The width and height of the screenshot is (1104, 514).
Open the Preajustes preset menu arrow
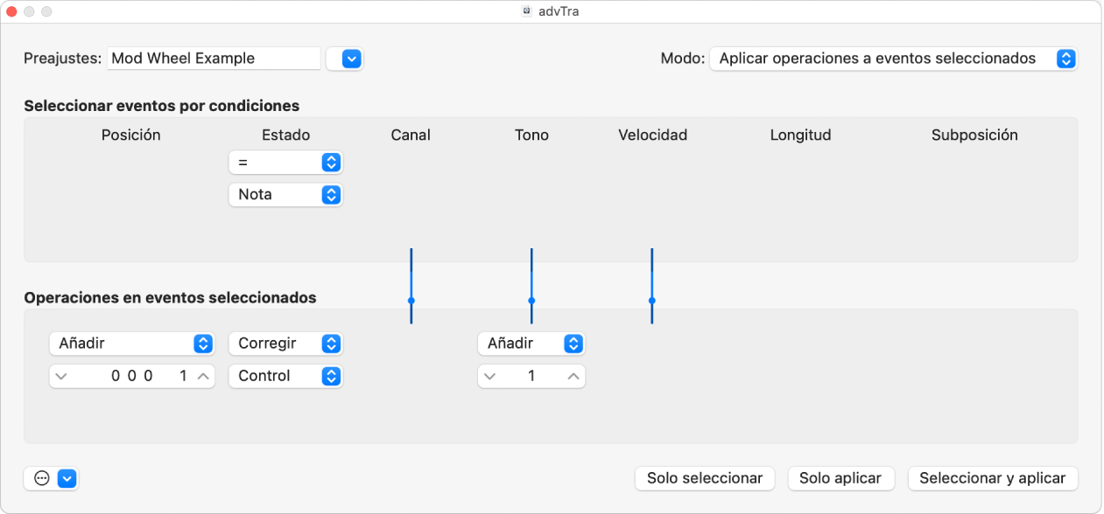point(351,59)
